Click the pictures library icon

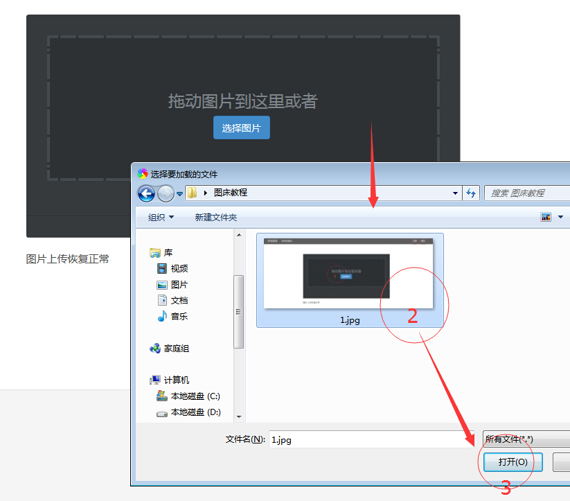pyautogui.click(x=162, y=285)
